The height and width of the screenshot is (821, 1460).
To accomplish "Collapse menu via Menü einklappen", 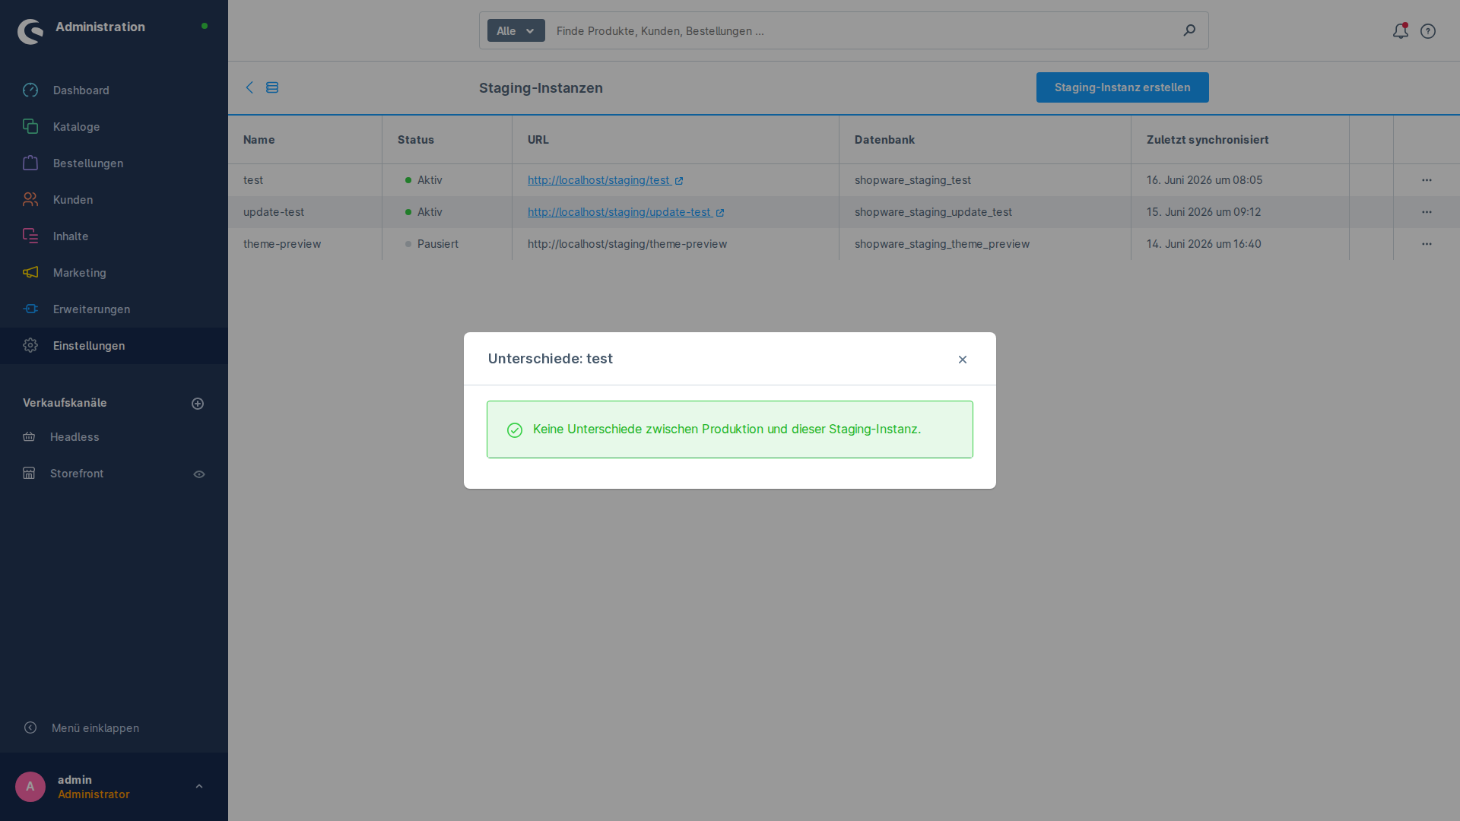I will [95, 728].
